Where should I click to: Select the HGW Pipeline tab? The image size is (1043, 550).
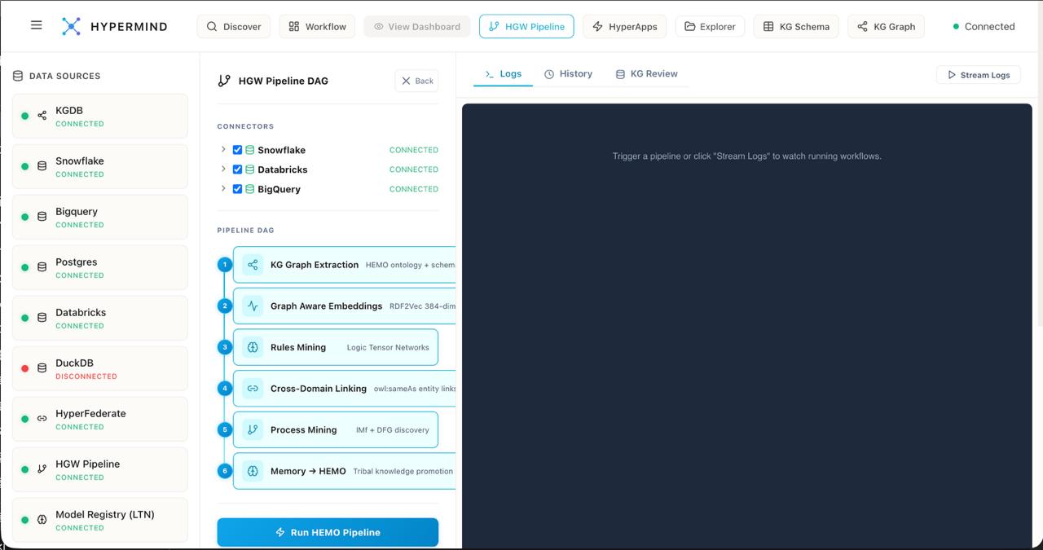tap(526, 26)
